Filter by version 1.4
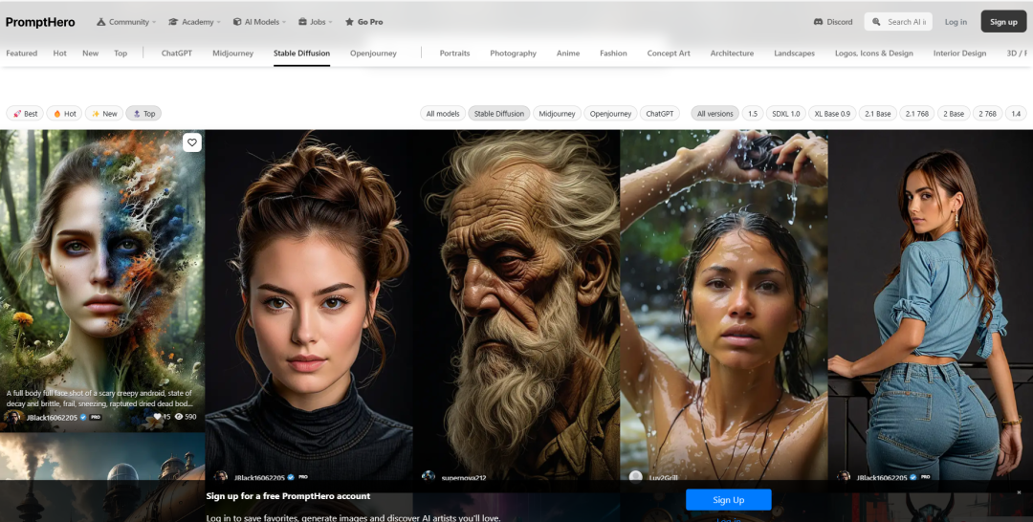Screen dimensions: 1033x522 pyautogui.click(x=1016, y=113)
